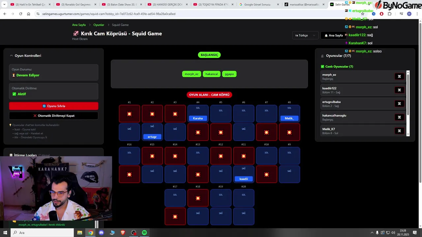Click the ertugr player tile on #2
The width and height of the screenshot is (422, 237).
pos(152,137)
